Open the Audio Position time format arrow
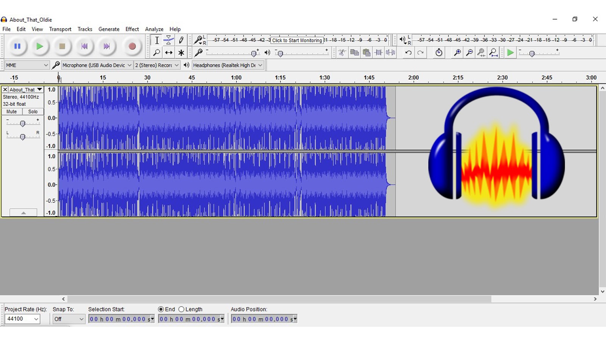This screenshot has height=341, width=606. 295,319
